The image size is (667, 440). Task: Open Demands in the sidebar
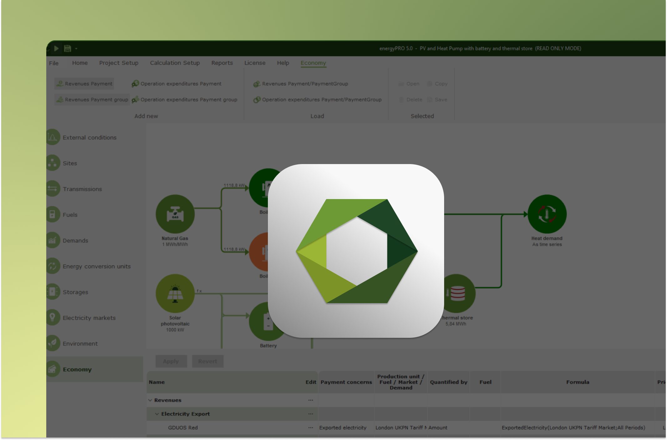point(68,241)
